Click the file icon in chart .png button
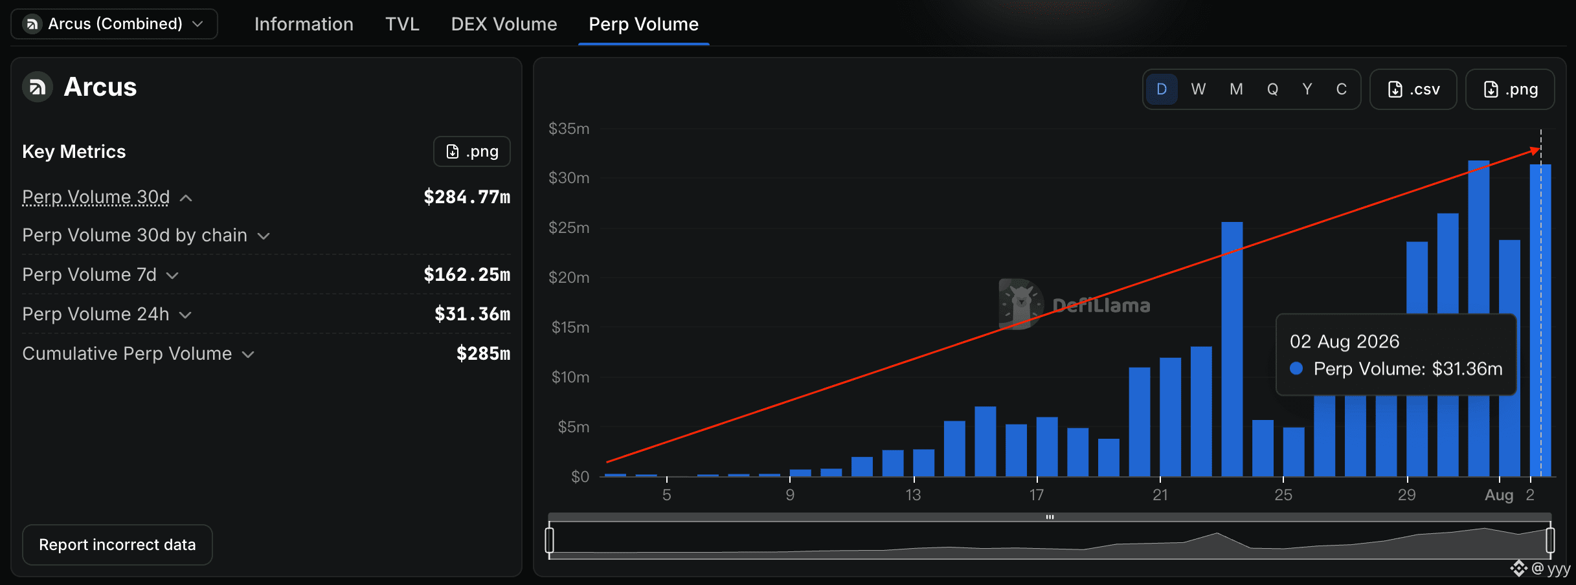 click(x=1491, y=89)
